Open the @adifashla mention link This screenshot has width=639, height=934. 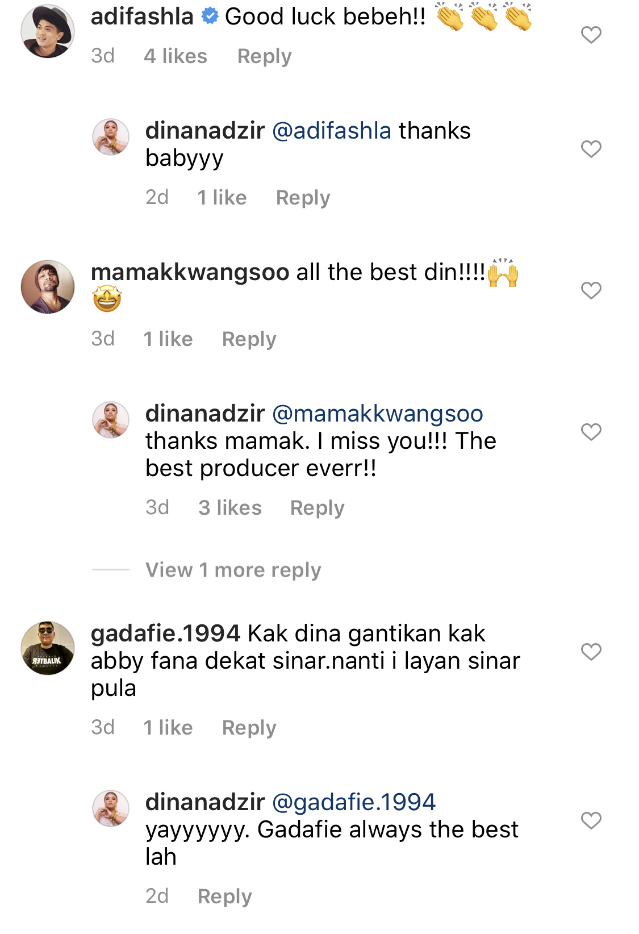(x=332, y=131)
